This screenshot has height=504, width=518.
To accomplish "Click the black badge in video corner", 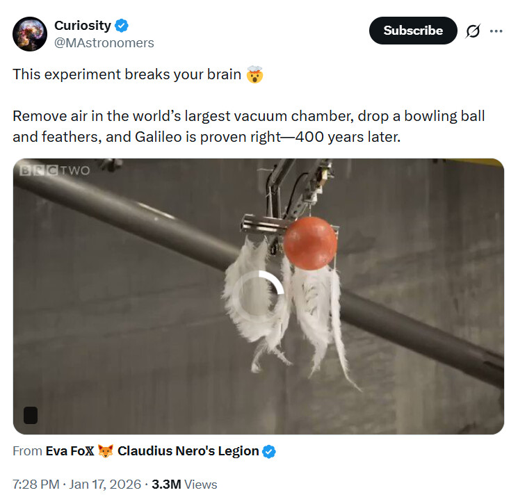I will click(31, 416).
